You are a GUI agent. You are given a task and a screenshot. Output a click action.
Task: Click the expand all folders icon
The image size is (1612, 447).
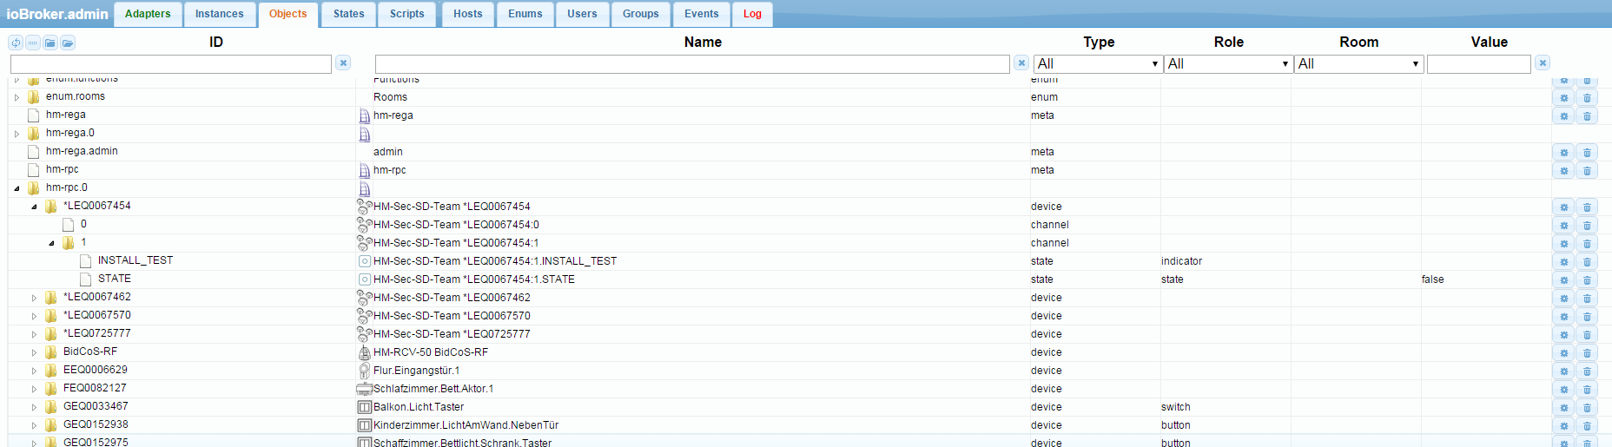pyautogui.click(x=68, y=43)
